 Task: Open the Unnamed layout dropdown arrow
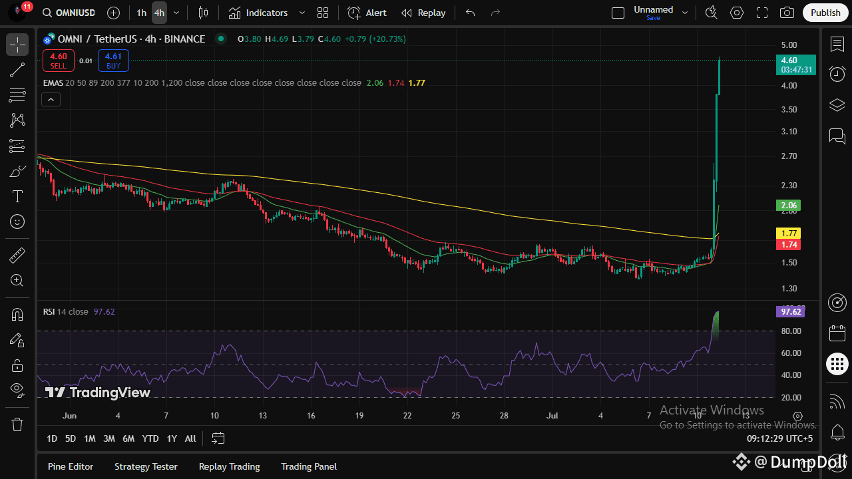685,13
